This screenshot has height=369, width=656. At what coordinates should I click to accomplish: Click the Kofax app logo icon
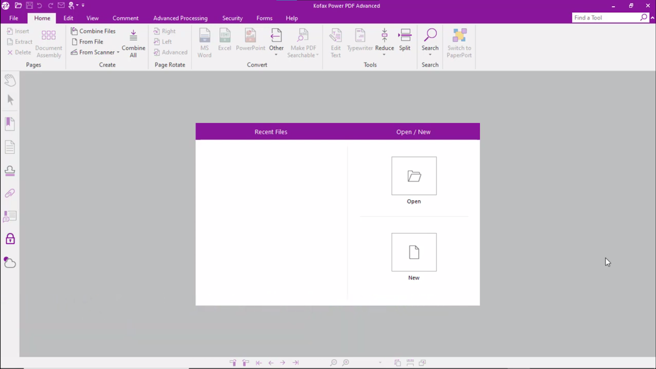point(6,5)
